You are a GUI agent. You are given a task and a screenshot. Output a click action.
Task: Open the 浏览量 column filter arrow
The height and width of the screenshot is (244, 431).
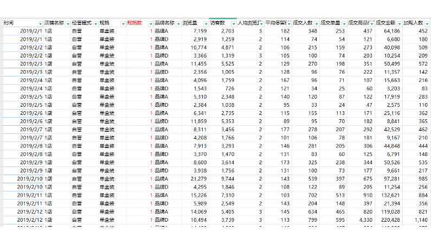point(206,23)
